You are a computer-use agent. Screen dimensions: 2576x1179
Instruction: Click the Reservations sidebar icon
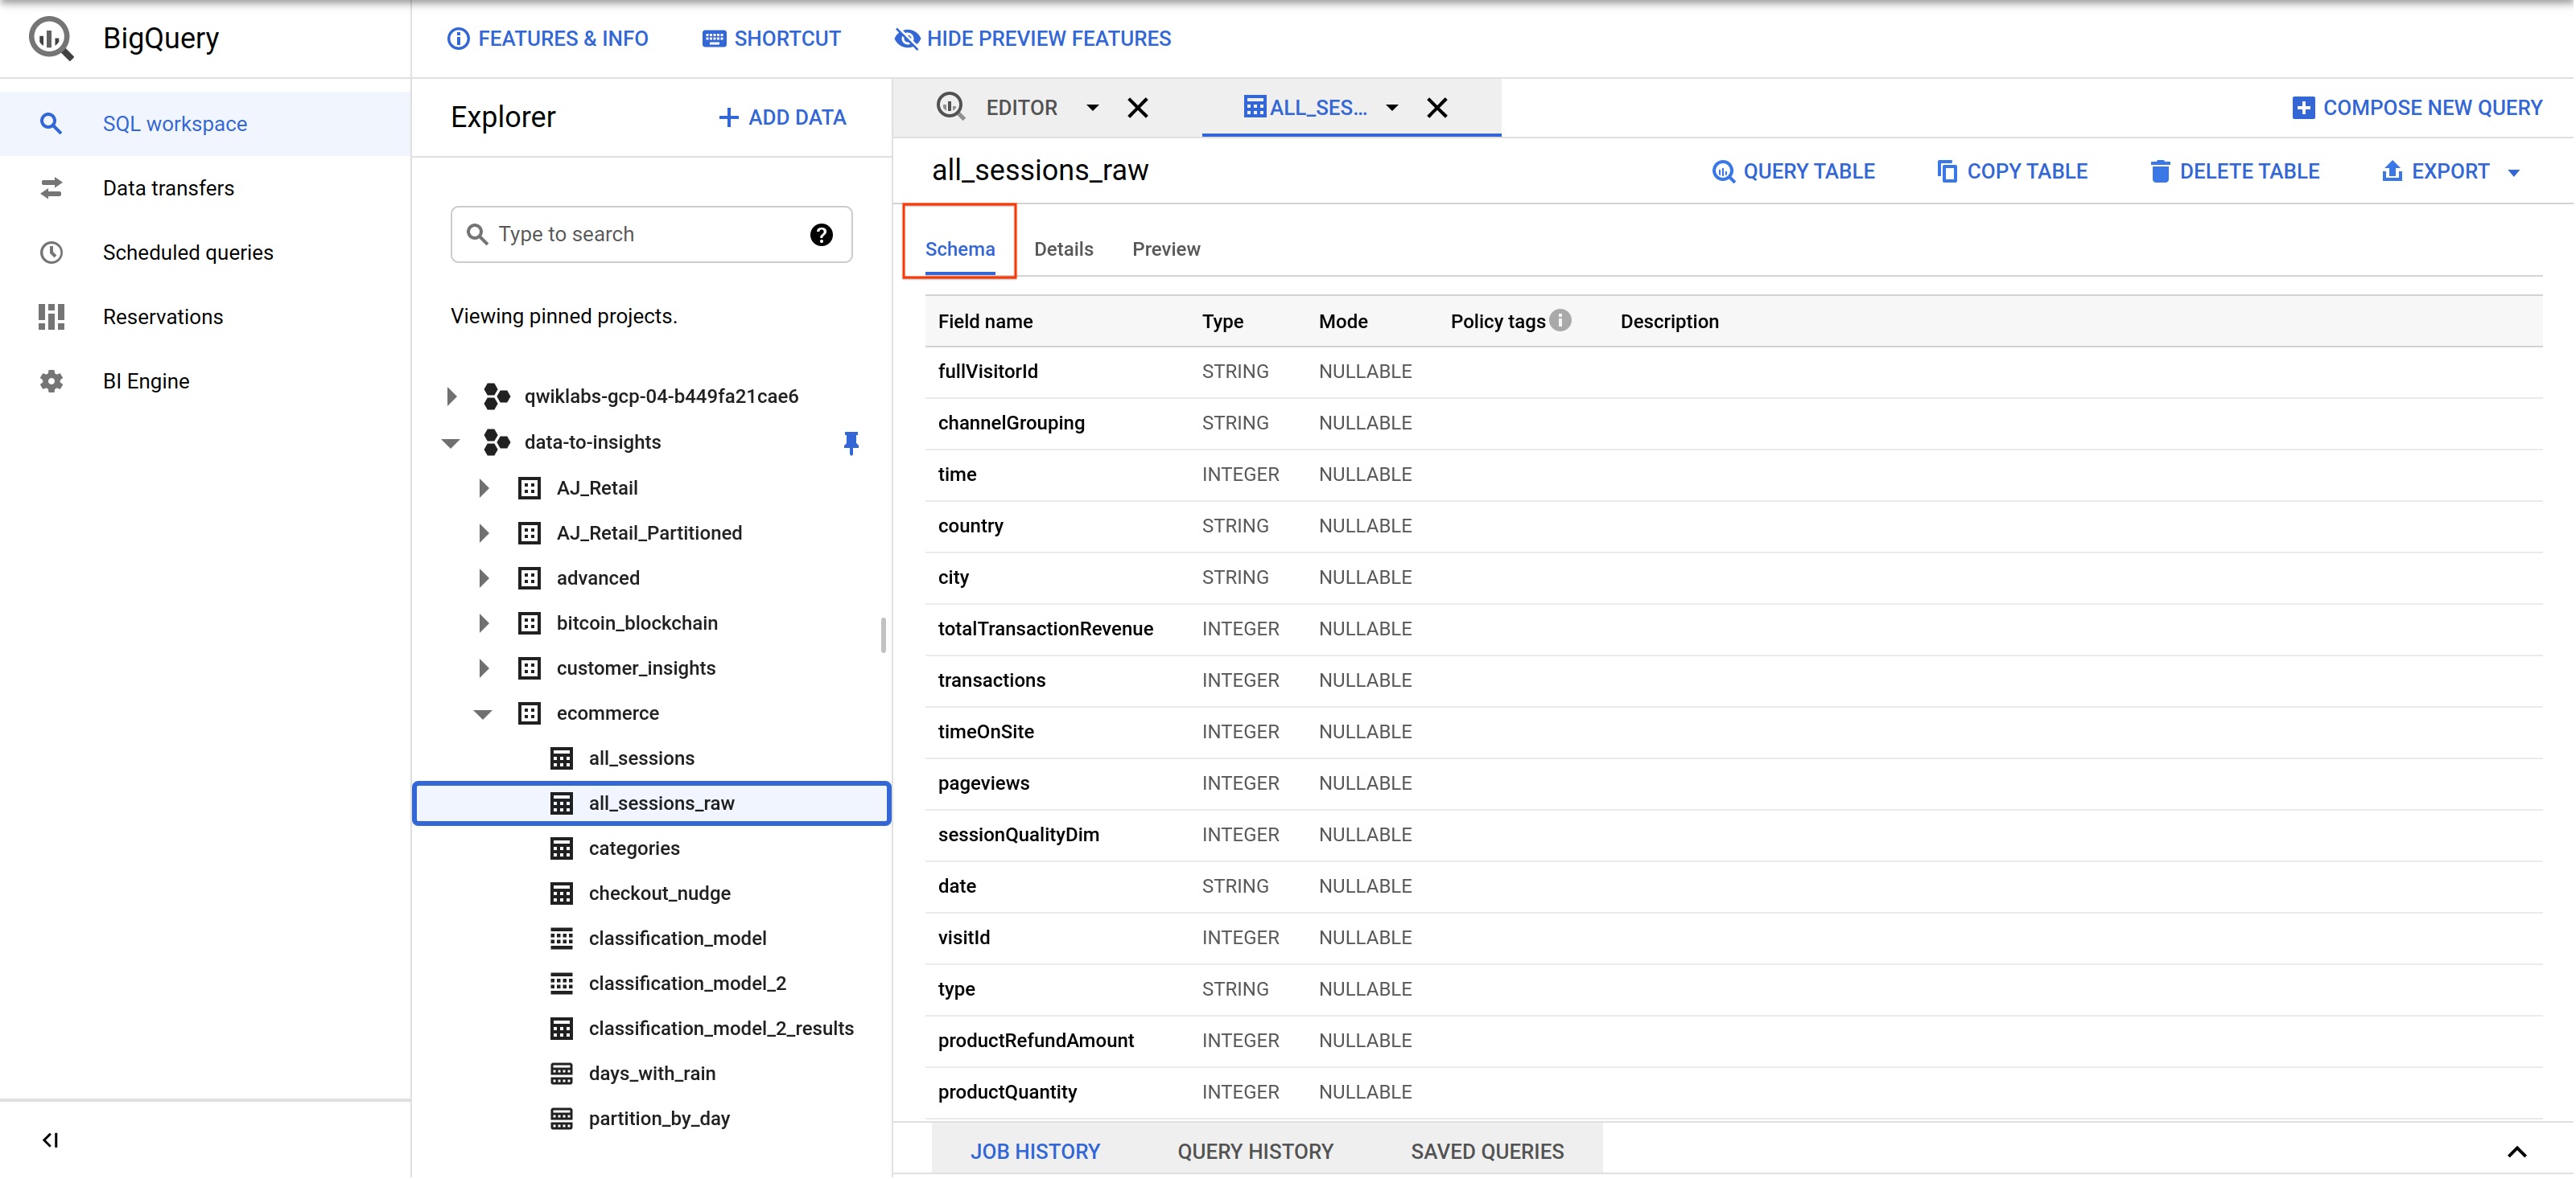click(x=51, y=317)
